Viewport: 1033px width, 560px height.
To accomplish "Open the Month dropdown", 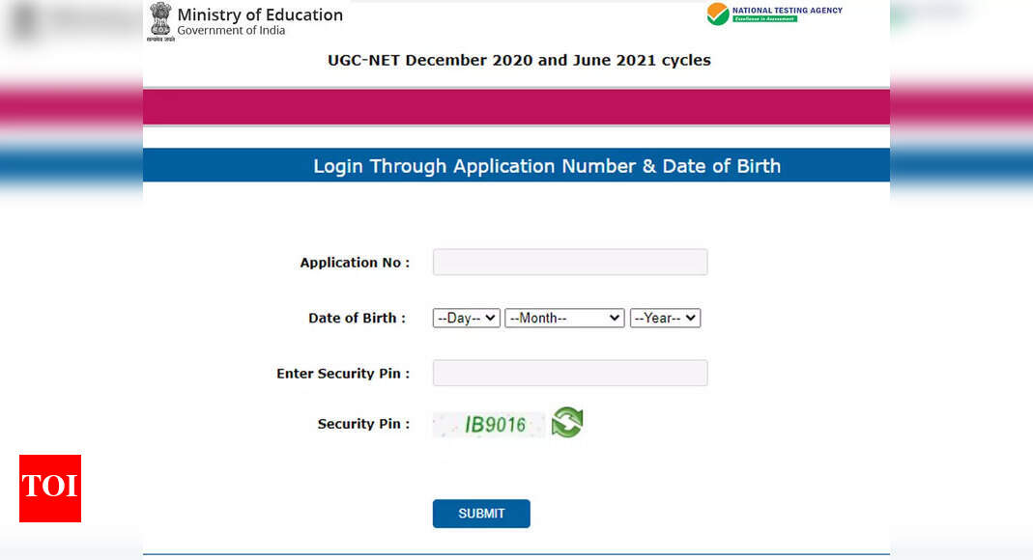I will click(x=564, y=318).
